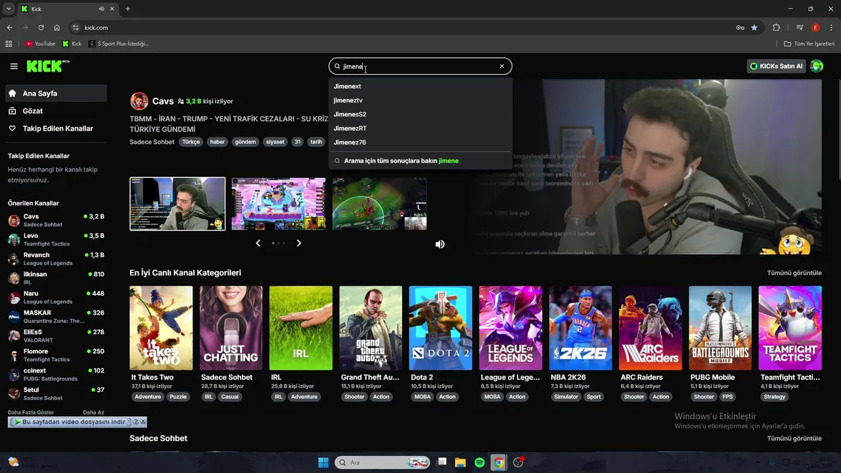Click the haber tag
Image resolution: width=841 pixels, height=473 pixels.
pos(217,142)
